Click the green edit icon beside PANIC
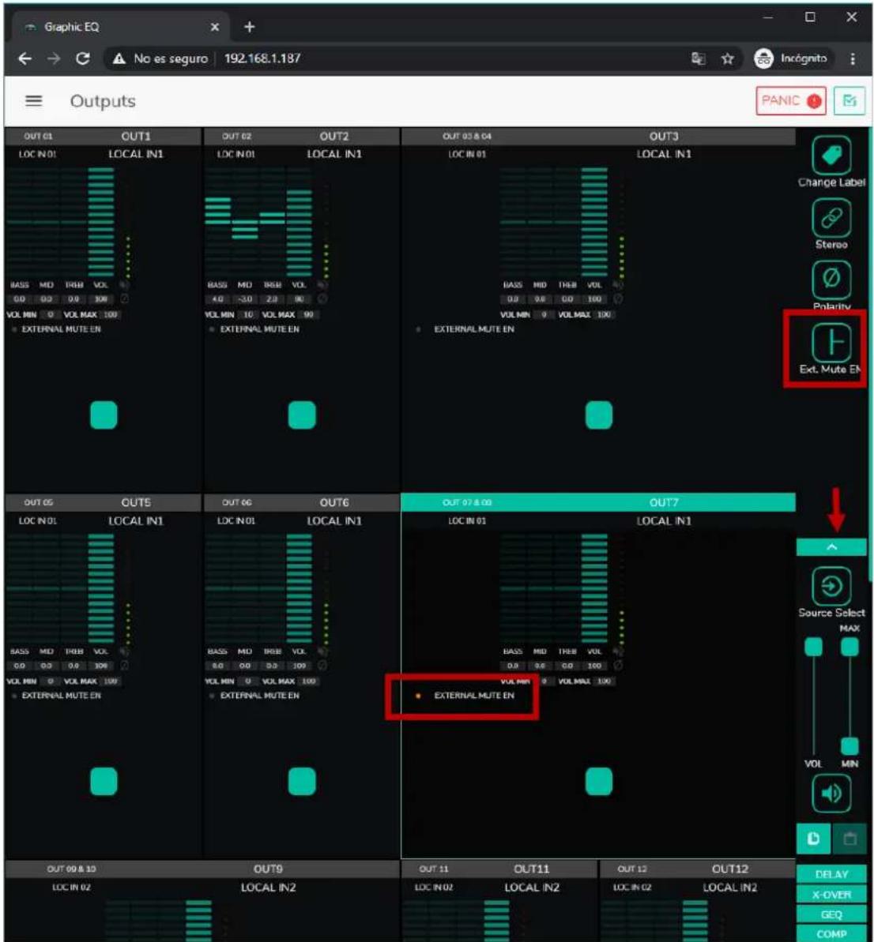Screen dimensions: 874x942 849,101
